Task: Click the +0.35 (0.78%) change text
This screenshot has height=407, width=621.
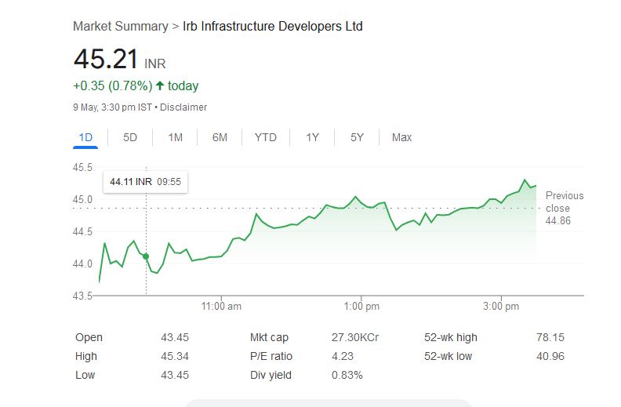Action: tap(113, 85)
